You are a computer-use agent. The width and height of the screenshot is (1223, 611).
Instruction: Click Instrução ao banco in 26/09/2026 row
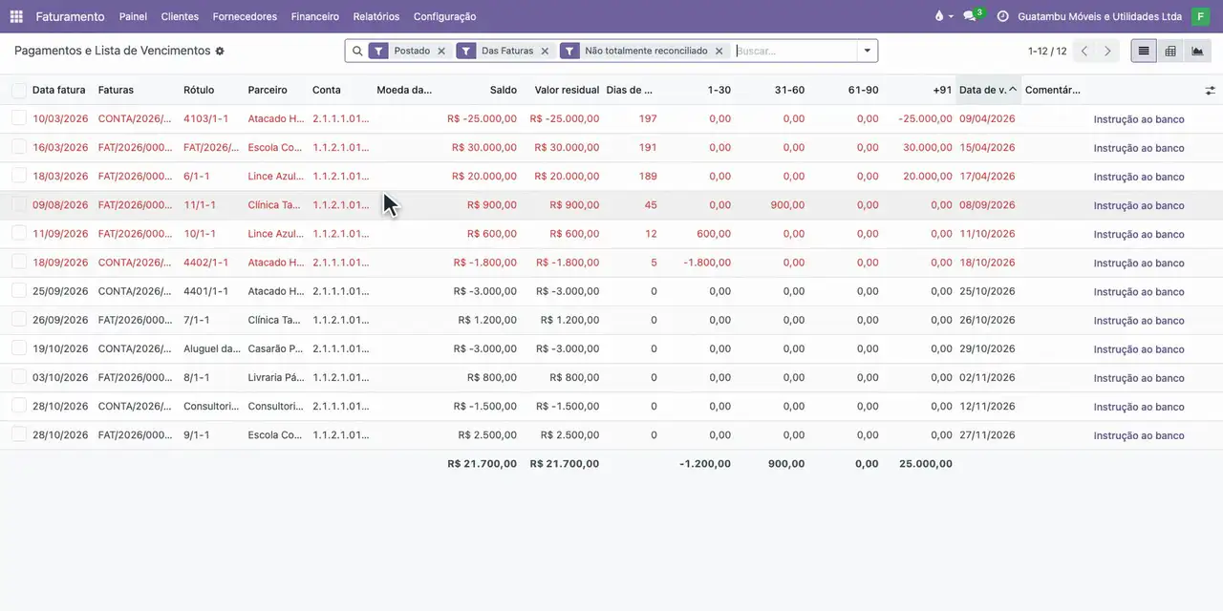pos(1139,321)
